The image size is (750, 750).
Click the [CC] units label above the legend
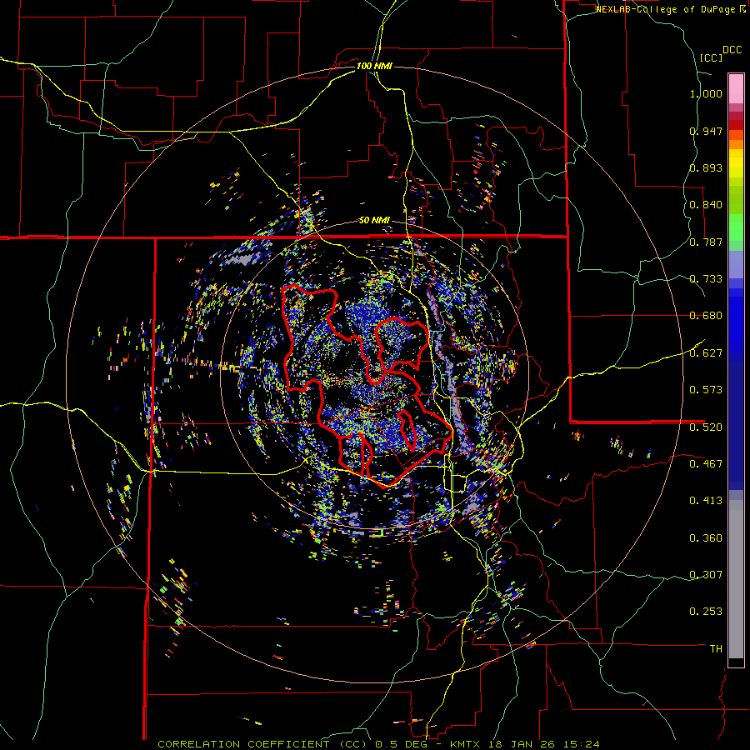pyautogui.click(x=711, y=57)
